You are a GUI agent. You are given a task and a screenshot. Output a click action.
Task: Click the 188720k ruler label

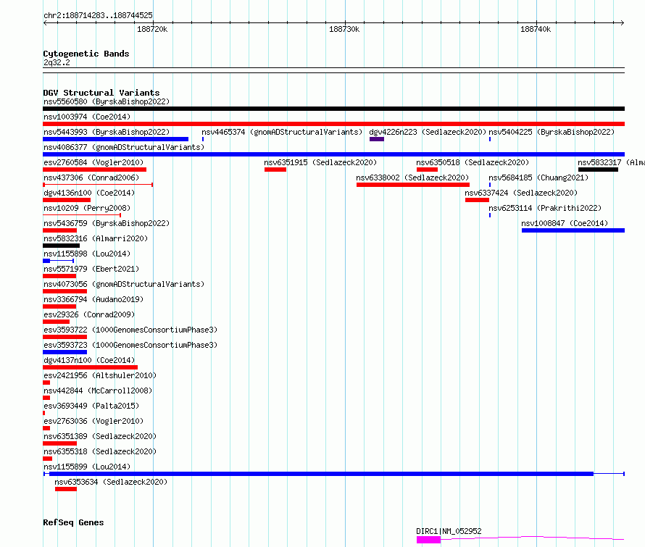coord(152,29)
